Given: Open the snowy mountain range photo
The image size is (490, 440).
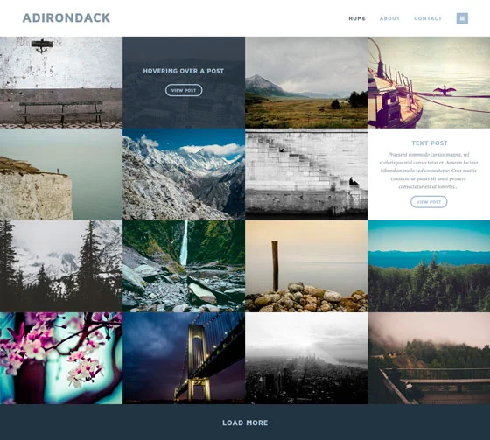Looking at the screenshot, I should (184, 174).
